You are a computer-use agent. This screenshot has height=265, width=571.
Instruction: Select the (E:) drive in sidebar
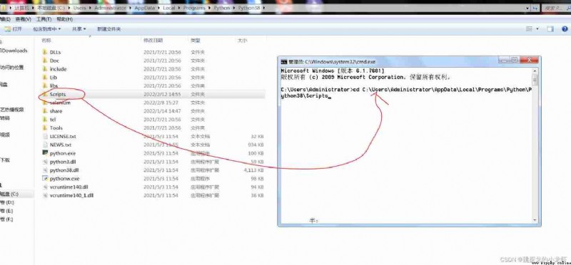[7, 211]
